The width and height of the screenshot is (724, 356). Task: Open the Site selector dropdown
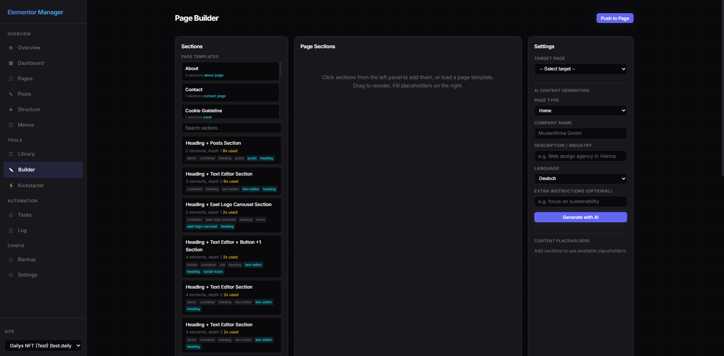(x=43, y=345)
